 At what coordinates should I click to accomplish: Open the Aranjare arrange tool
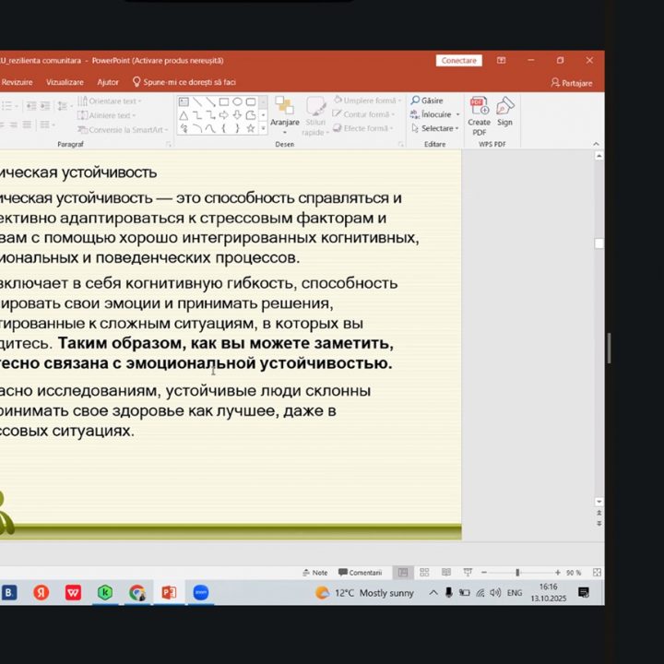pyautogui.click(x=285, y=112)
